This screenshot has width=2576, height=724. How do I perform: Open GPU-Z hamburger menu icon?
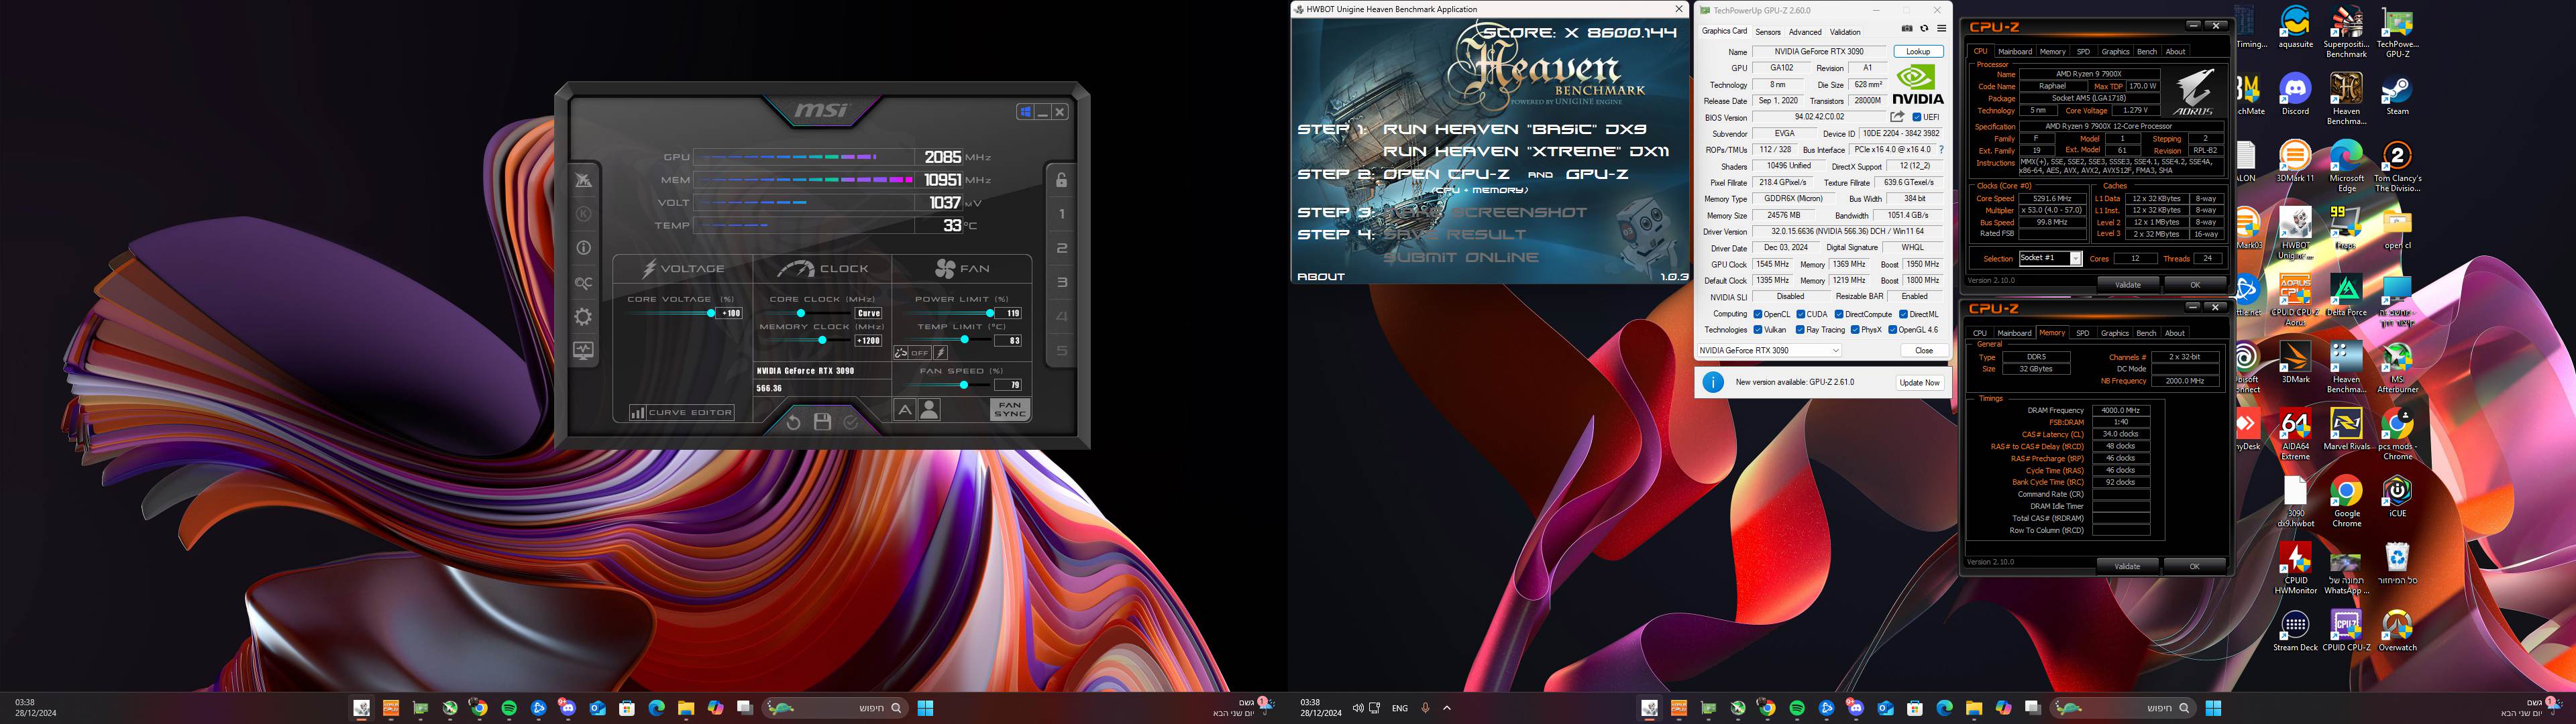coord(1941,29)
